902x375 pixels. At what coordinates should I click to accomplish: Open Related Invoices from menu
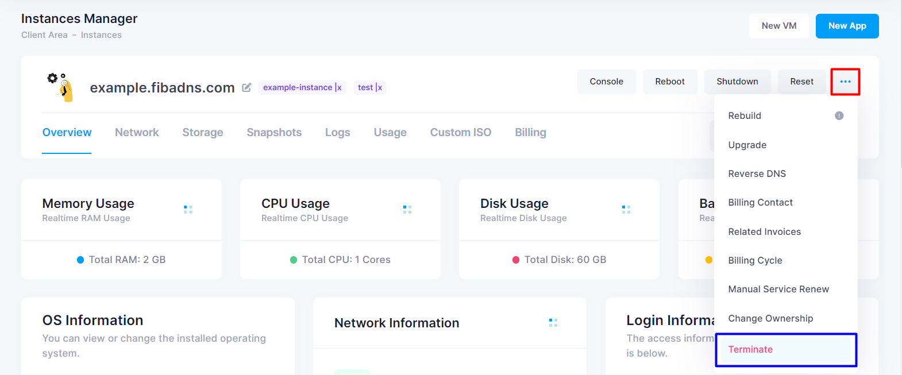coord(765,231)
